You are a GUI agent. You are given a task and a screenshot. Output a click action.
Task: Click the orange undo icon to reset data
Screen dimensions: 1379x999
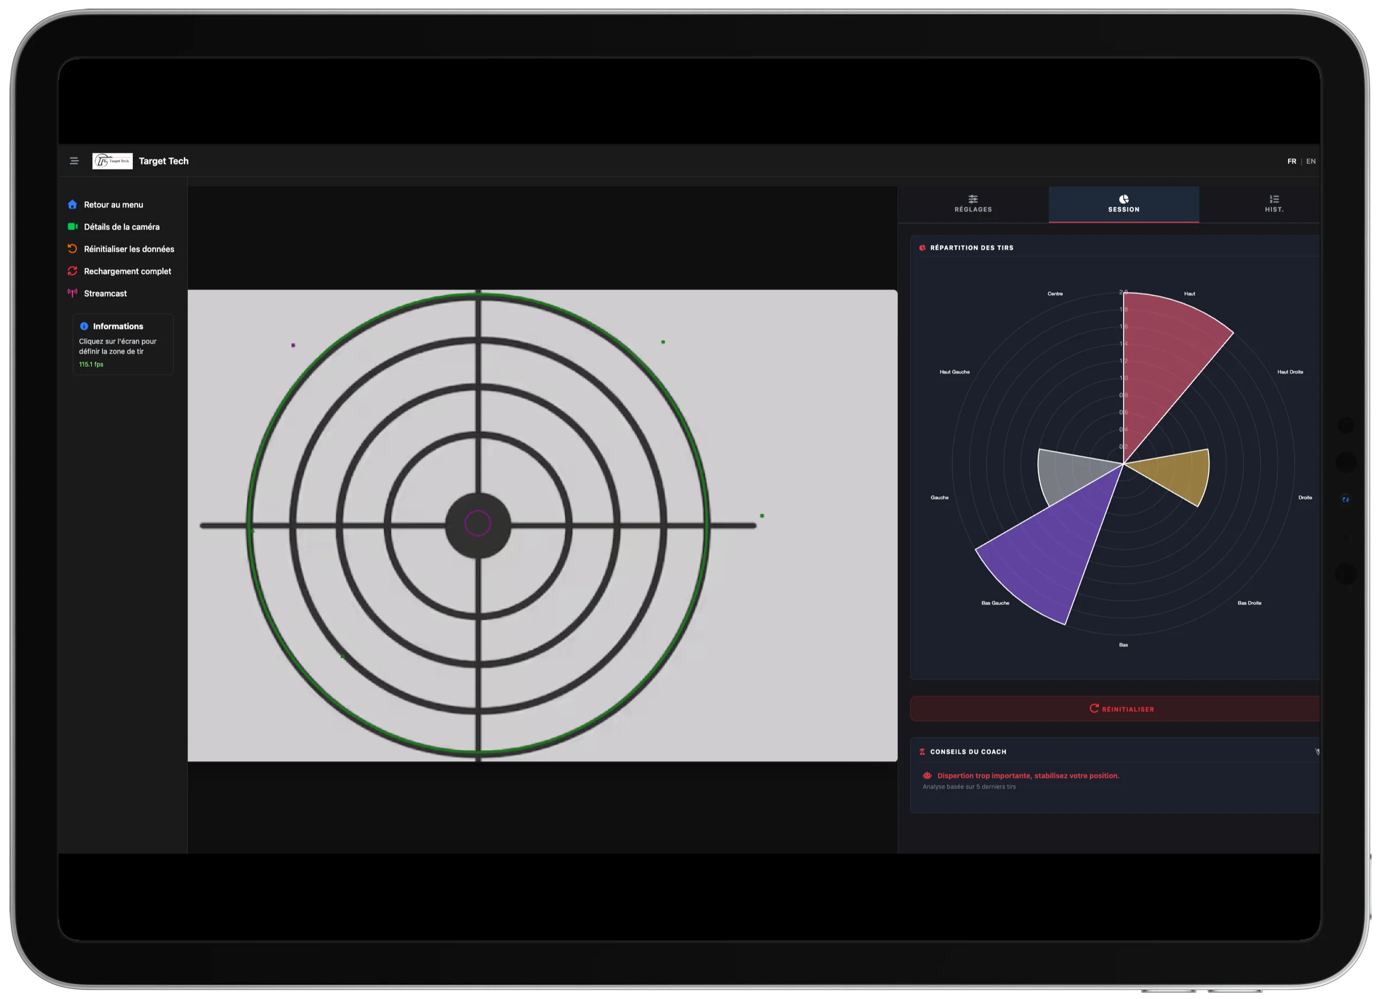pyautogui.click(x=72, y=249)
